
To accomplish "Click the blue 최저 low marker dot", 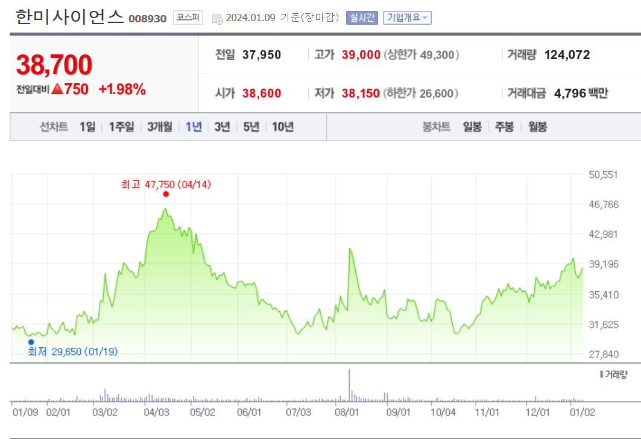I will (31, 342).
